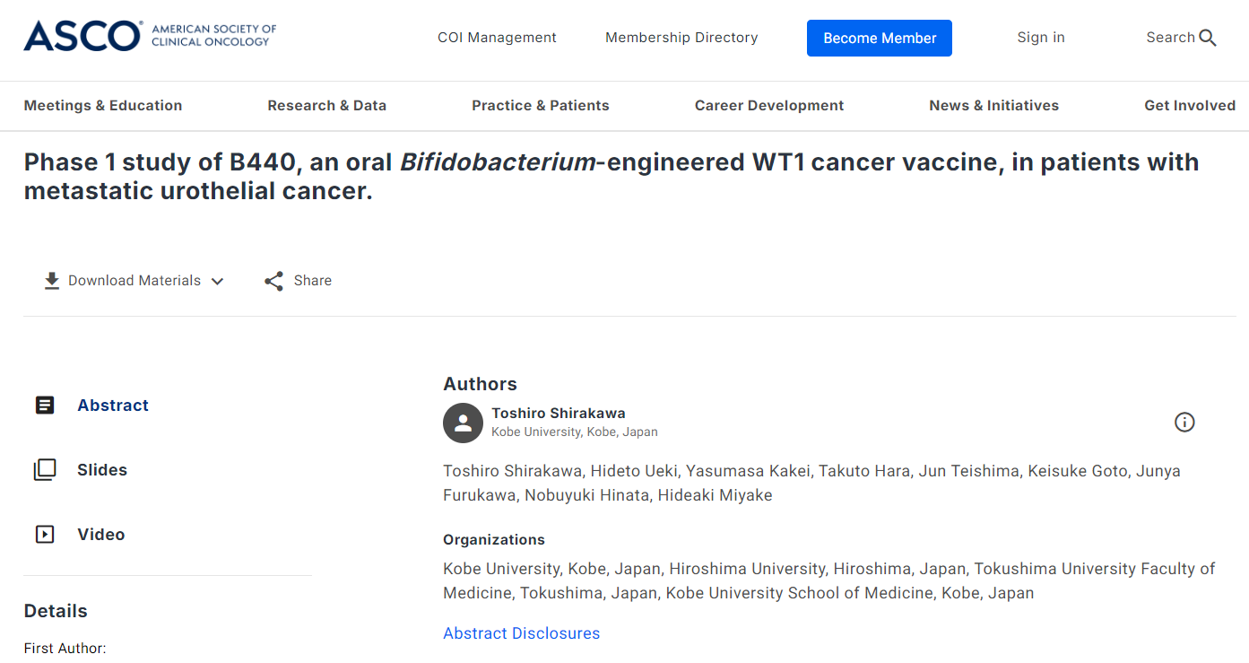This screenshot has width=1249, height=663.
Task: Open the Practice & Patients menu
Action: (x=541, y=105)
